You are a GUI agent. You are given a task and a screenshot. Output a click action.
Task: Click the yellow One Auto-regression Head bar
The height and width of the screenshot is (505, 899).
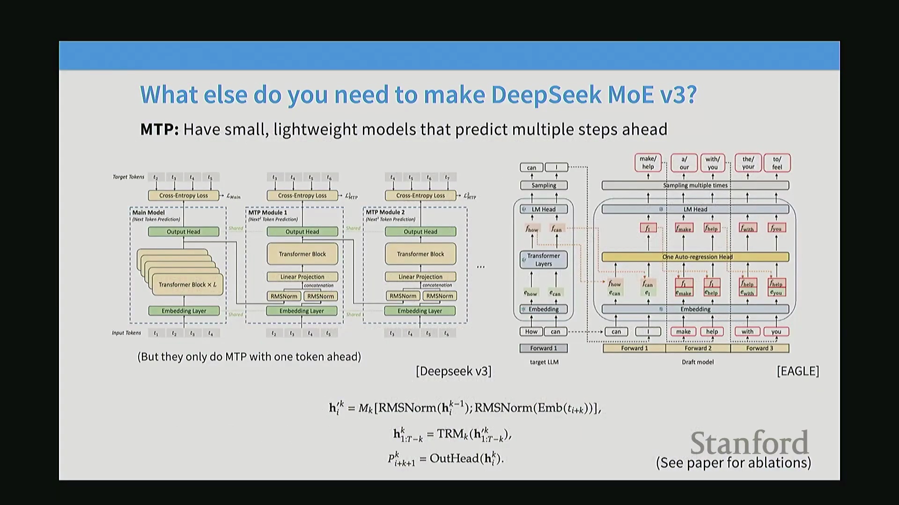(x=695, y=257)
